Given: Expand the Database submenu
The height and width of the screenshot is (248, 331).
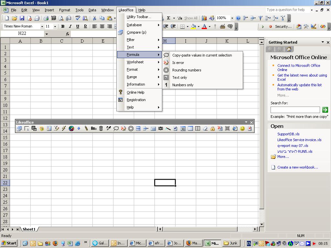Looking at the screenshot, I should click(140, 25).
